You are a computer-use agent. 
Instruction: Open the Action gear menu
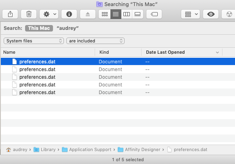49,14
